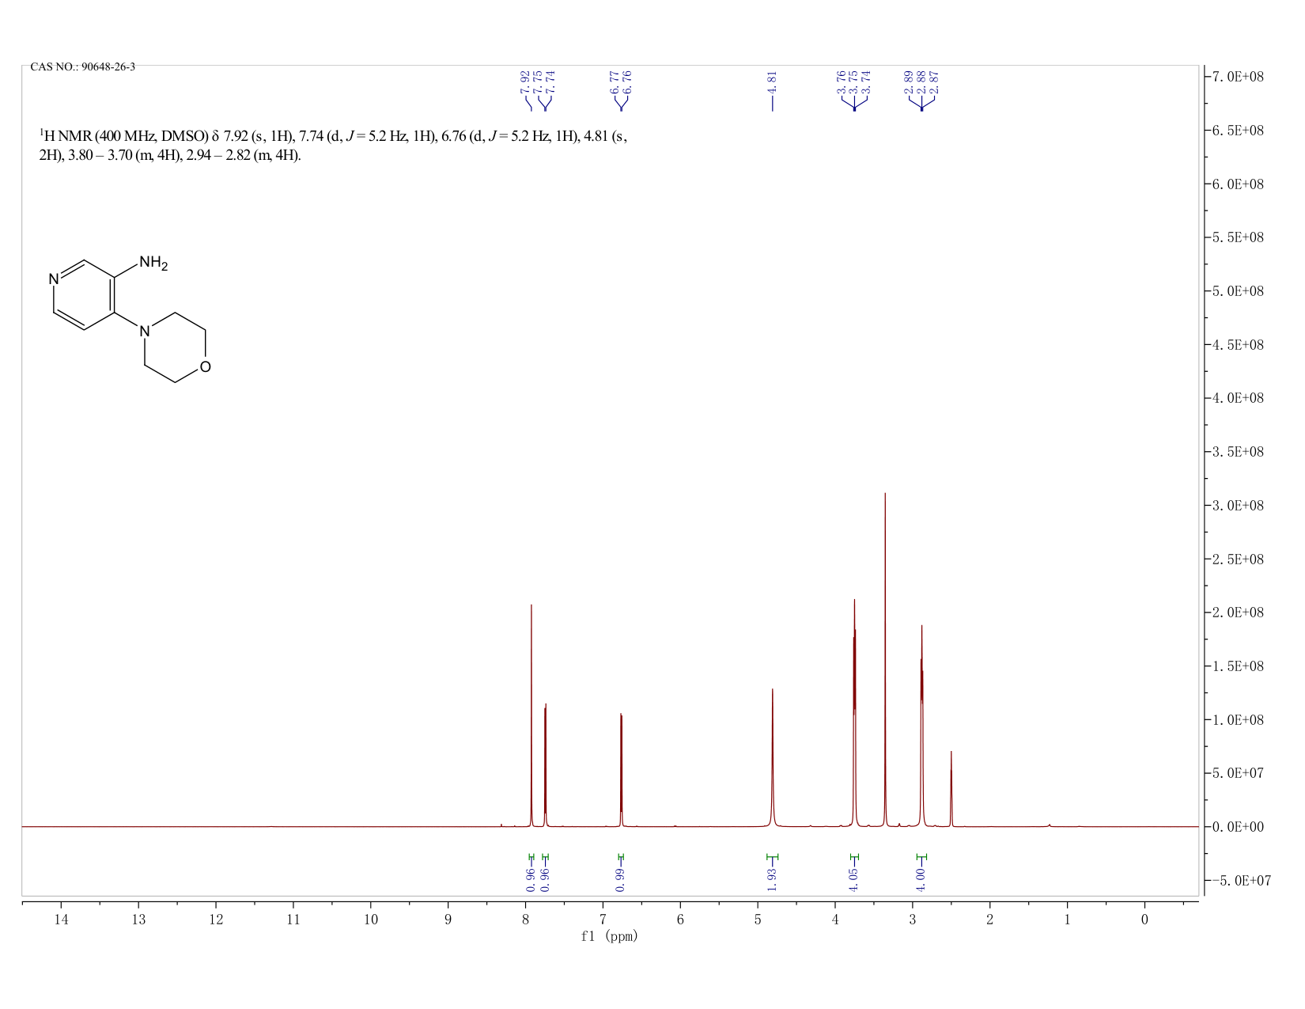Click the 5.0E+08 intensity axis label
Viewport: 1305px width, 1009px height.
pyautogui.click(x=1237, y=291)
